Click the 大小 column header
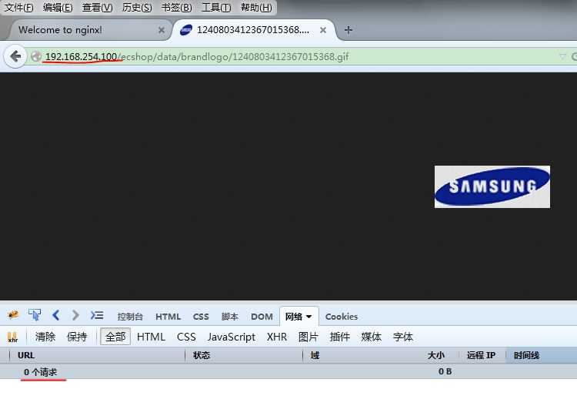The height and width of the screenshot is (396, 577). click(x=435, y=355)
